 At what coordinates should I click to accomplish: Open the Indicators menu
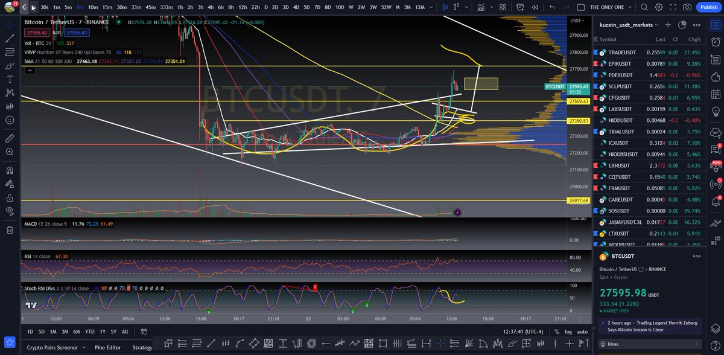pyautogui.click(x=482, y=7)
